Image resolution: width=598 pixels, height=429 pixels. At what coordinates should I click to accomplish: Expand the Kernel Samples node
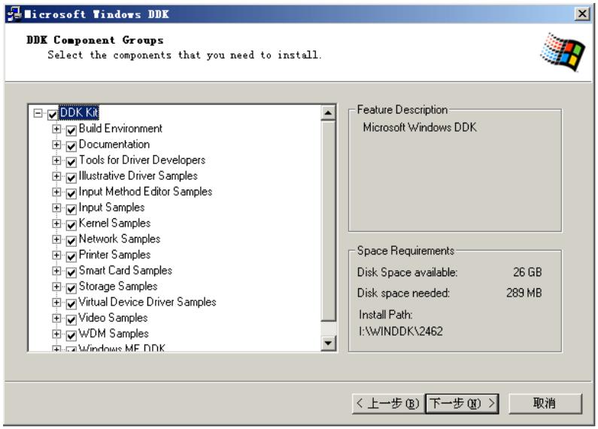pyautogui.click(x=56, y=224)
